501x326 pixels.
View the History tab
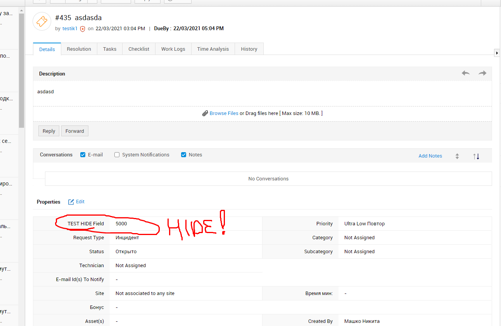click(249, 49)
